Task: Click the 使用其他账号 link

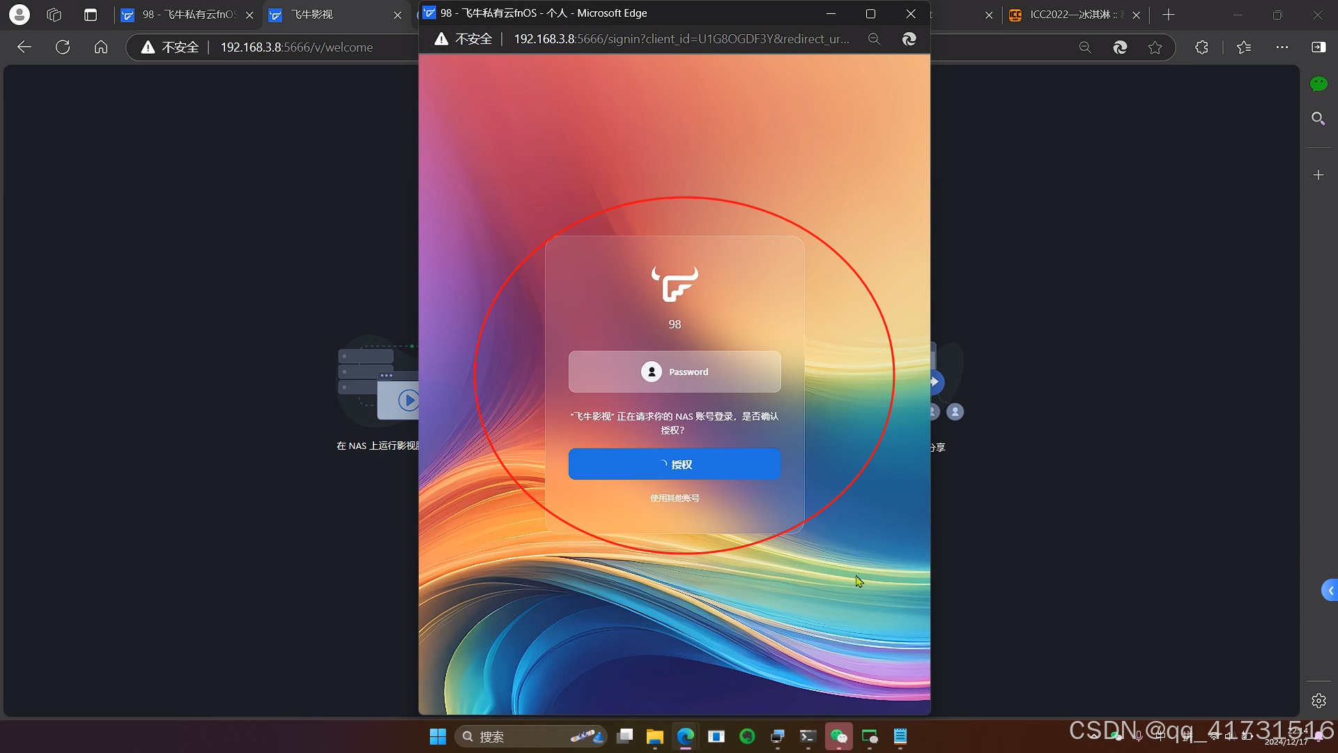Action: click(x=674, y=498)
